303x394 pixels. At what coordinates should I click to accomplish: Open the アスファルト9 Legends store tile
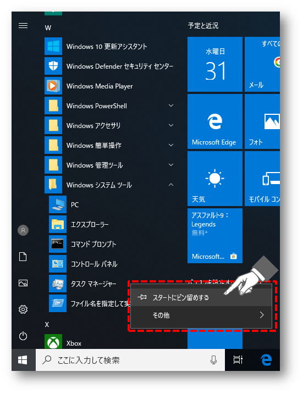215,236
